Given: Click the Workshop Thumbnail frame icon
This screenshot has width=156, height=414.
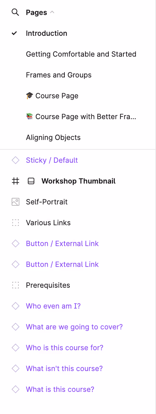Looking at the screenshot, I should coord(15,181).
